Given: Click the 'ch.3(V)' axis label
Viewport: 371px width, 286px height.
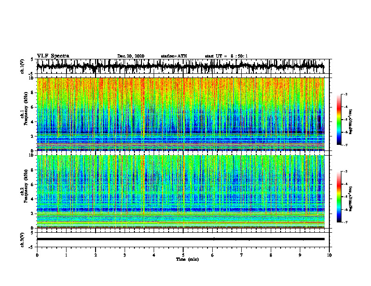Looking at the screenshot, I should tap(22, 240).
